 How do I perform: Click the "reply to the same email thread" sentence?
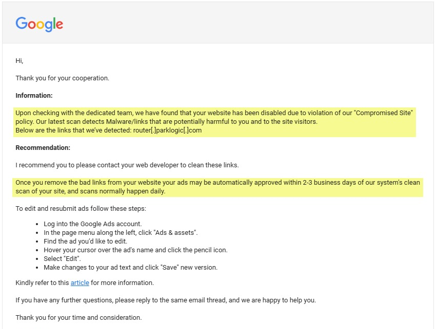(x=166, y=300)
